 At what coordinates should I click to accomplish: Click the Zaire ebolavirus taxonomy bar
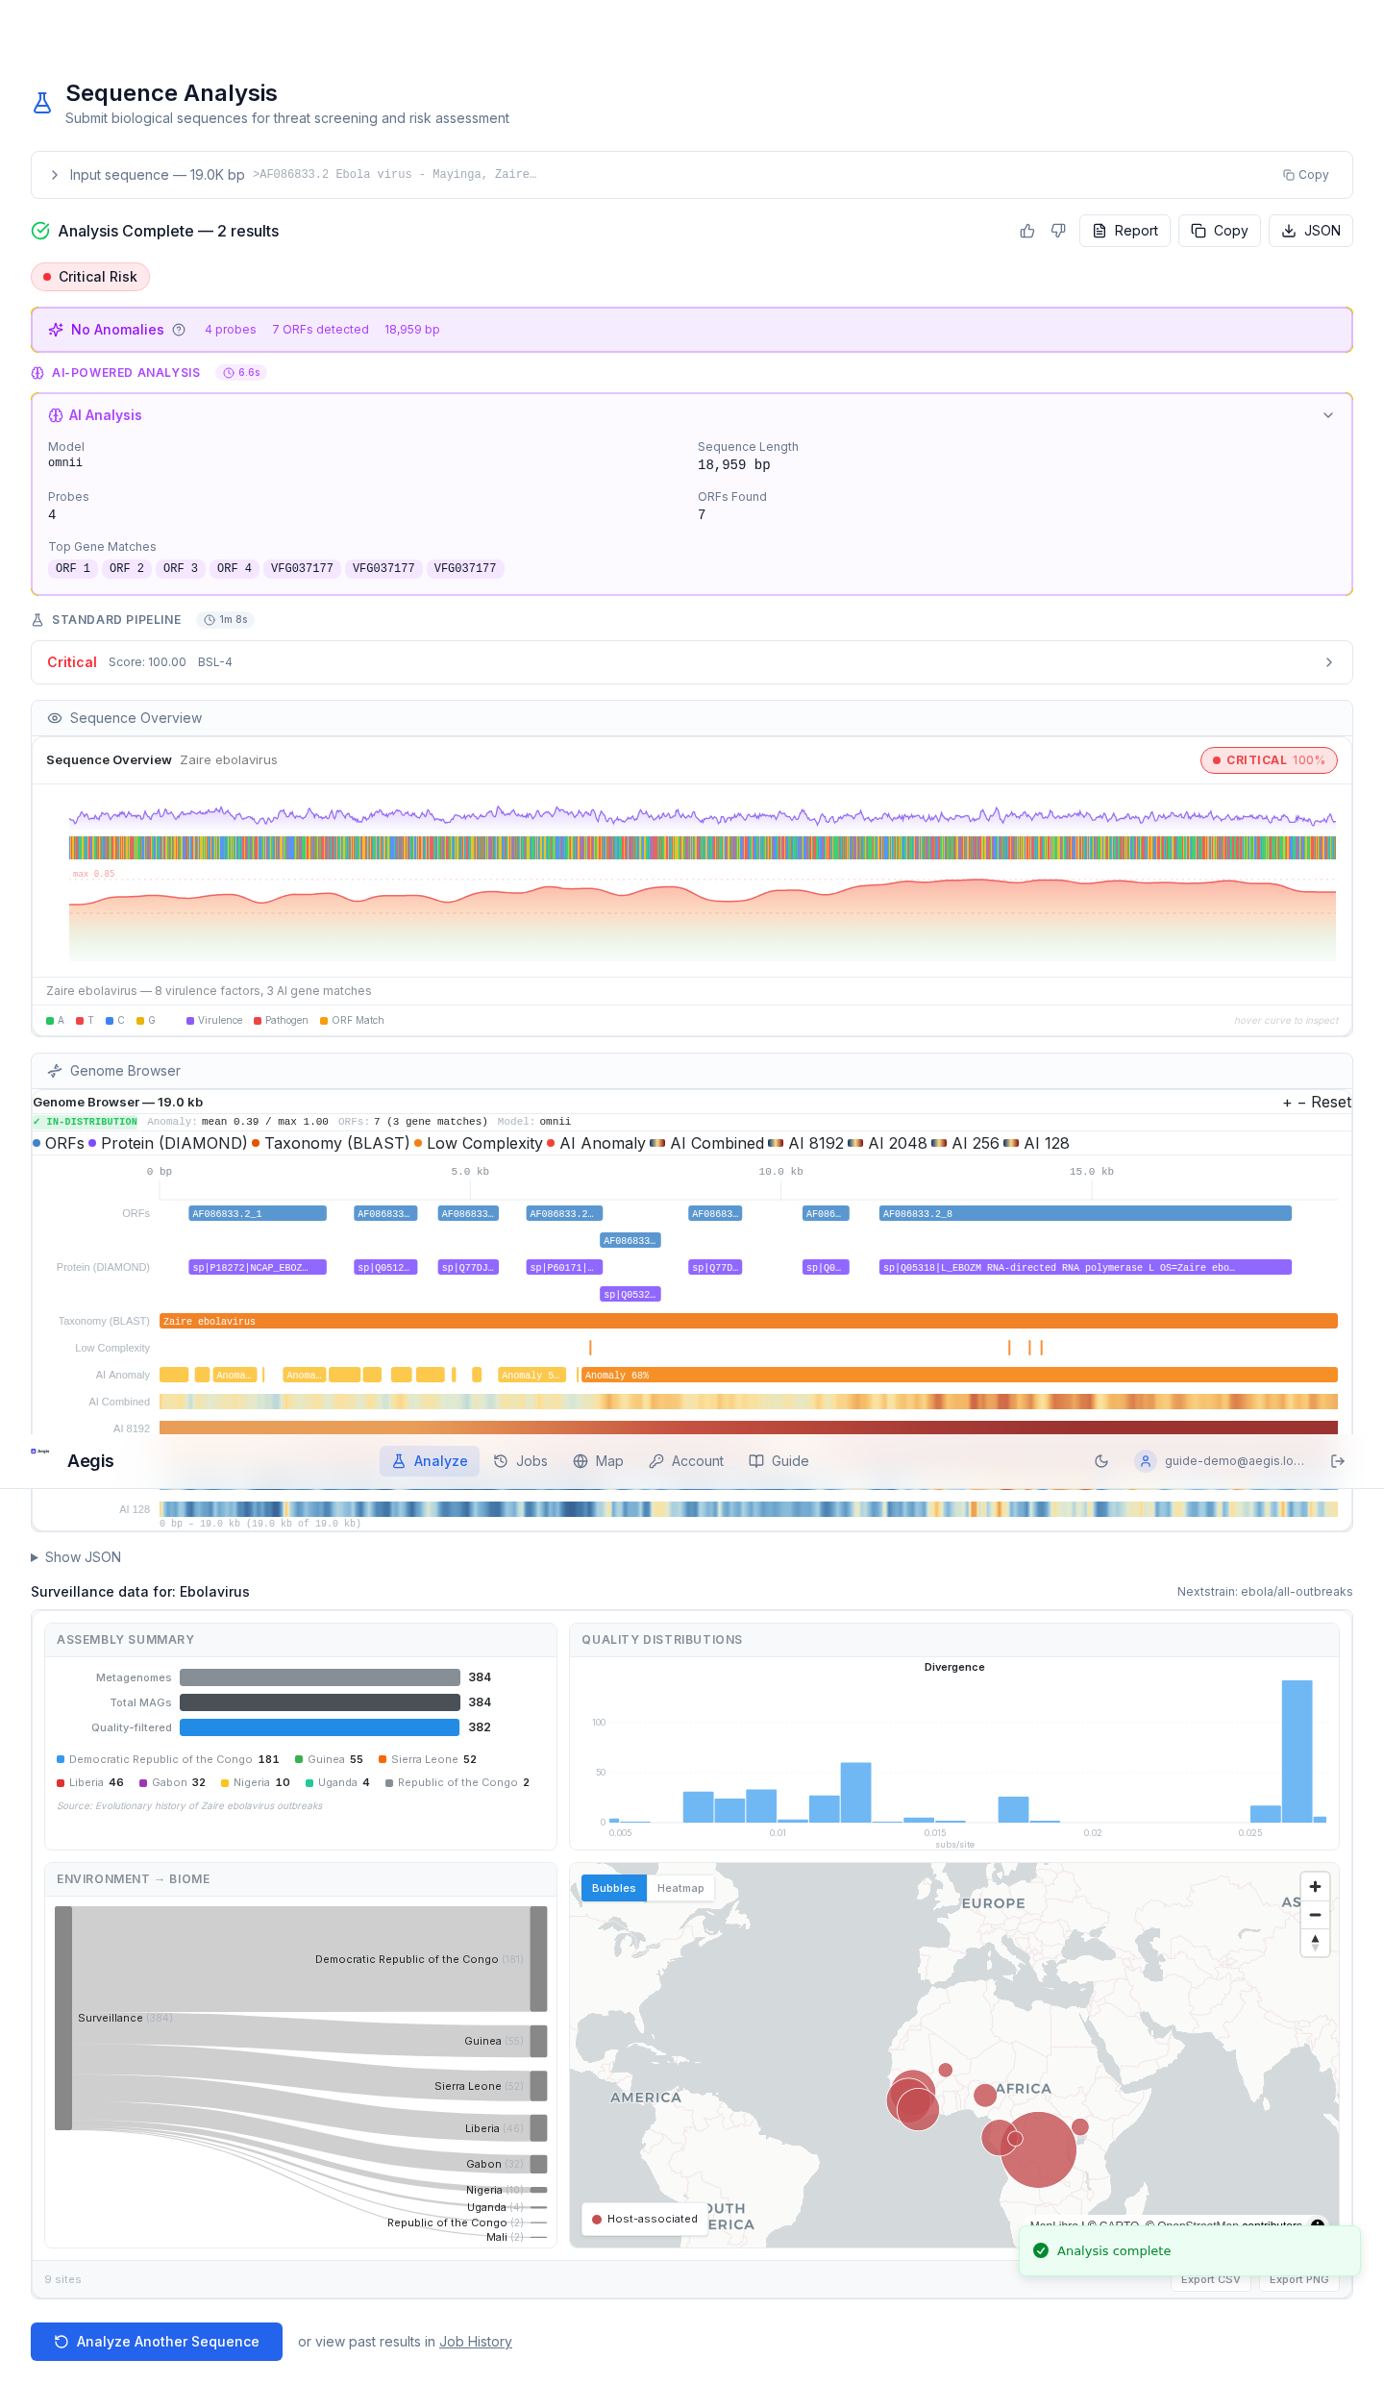[x=748, y=1321]
